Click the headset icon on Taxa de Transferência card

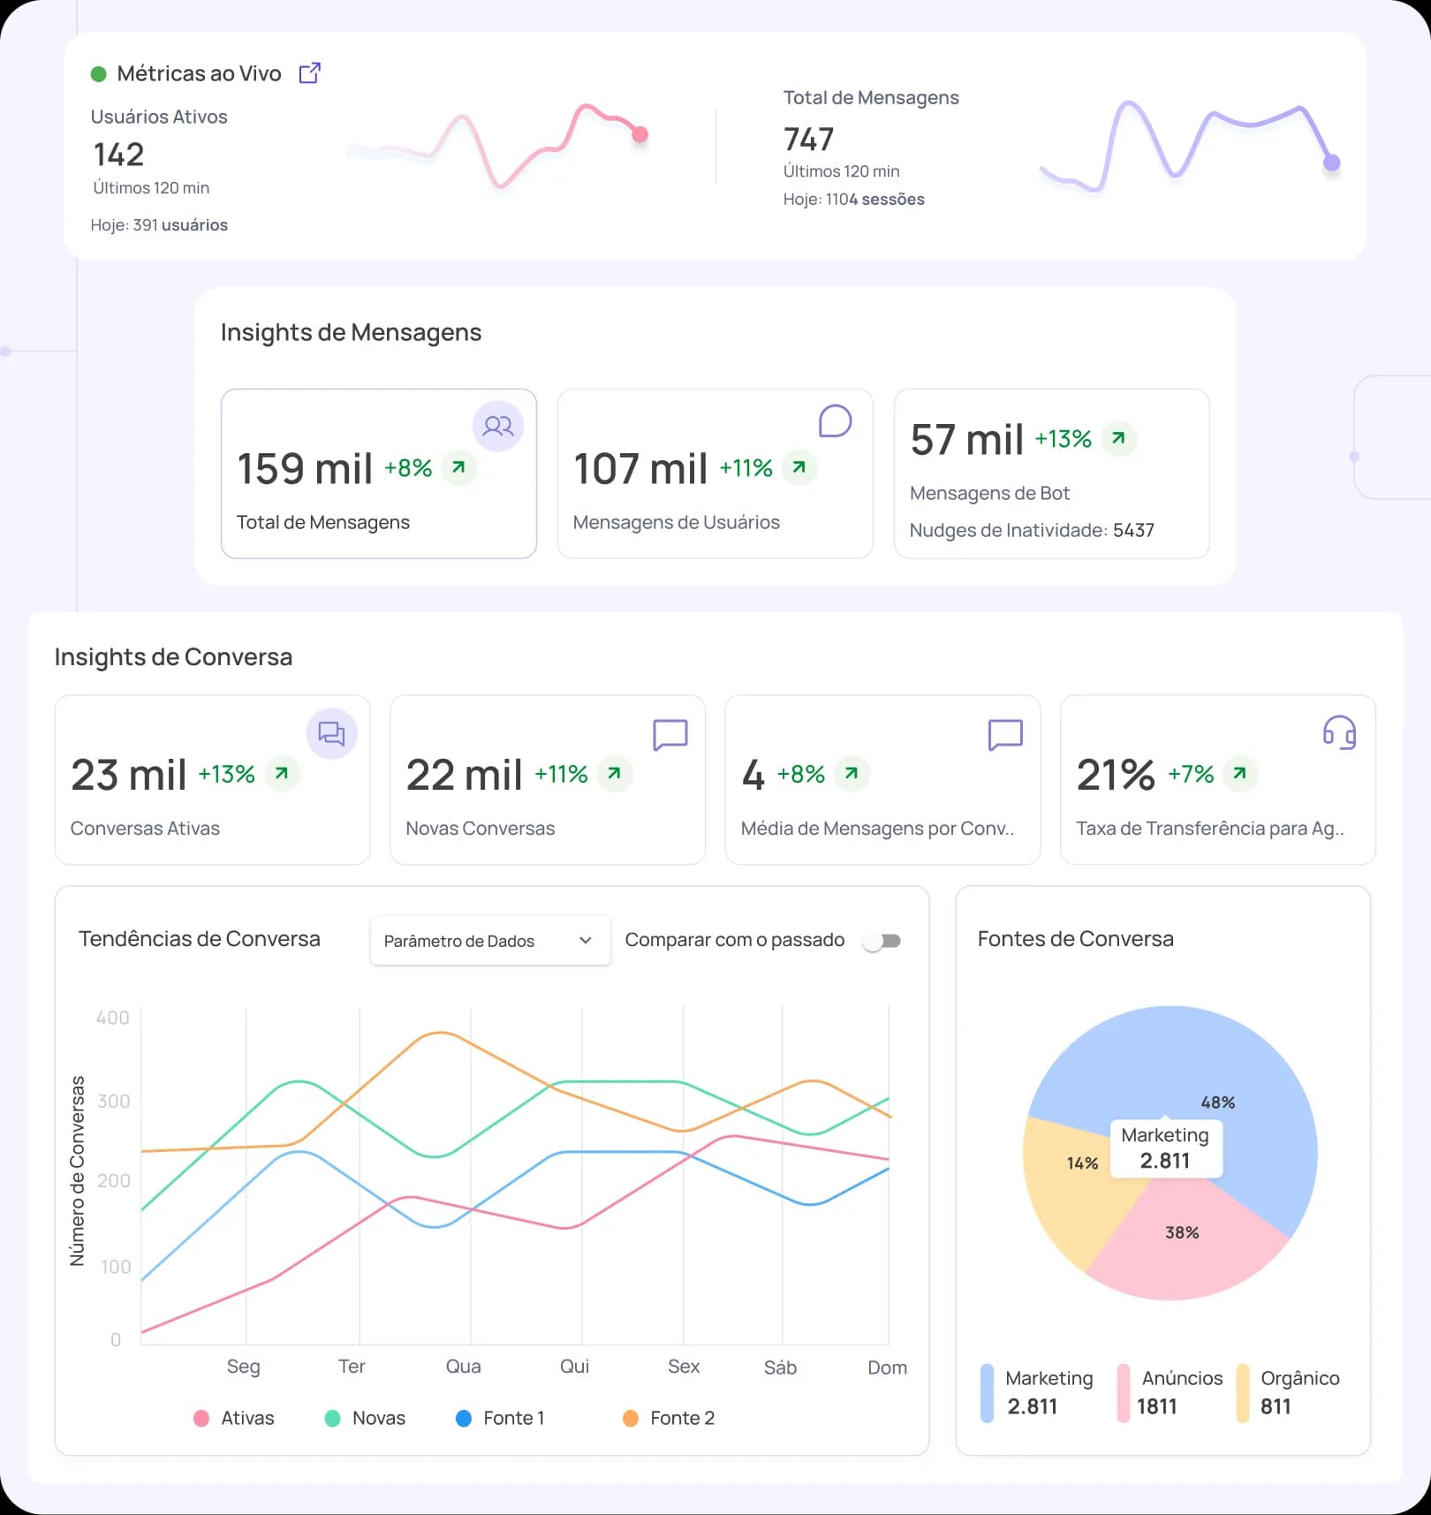click(x=1339, y=732)
